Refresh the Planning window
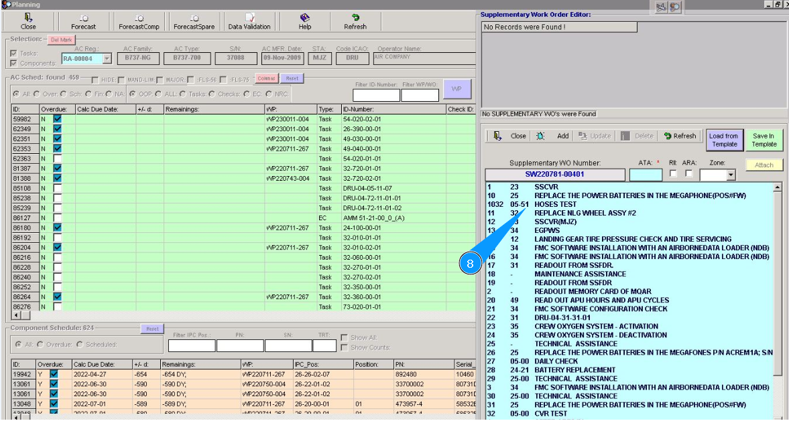Image resolution: width=789 pixels, height=421 pixels. click(x=355, y=22)
